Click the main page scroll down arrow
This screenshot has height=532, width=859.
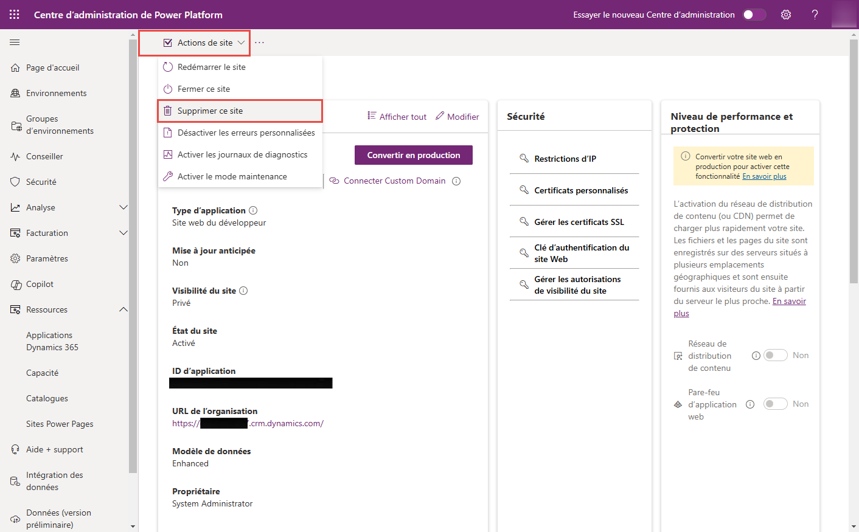click(x=854, y=527)
